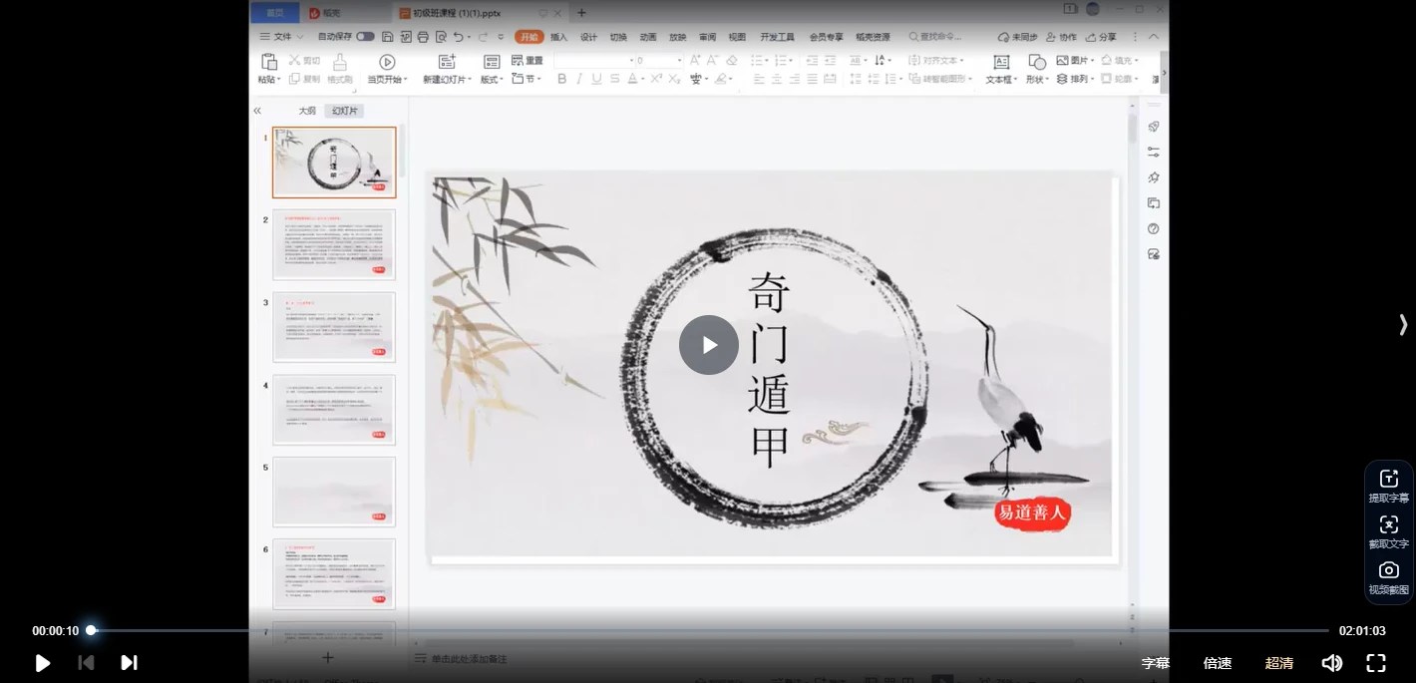Screen dimensions: 1416x683
Task: Toggle underline formatting
Action: (x=596, y=79)
